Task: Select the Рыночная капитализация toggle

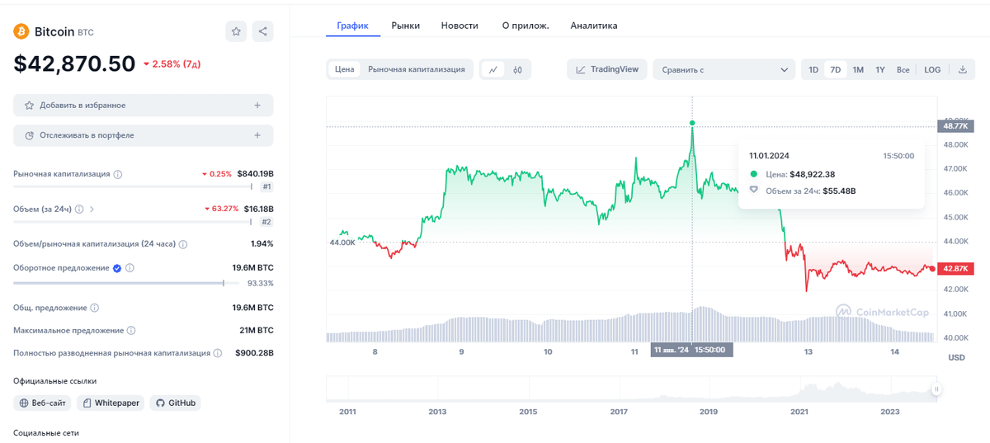Action: point(417,70)
